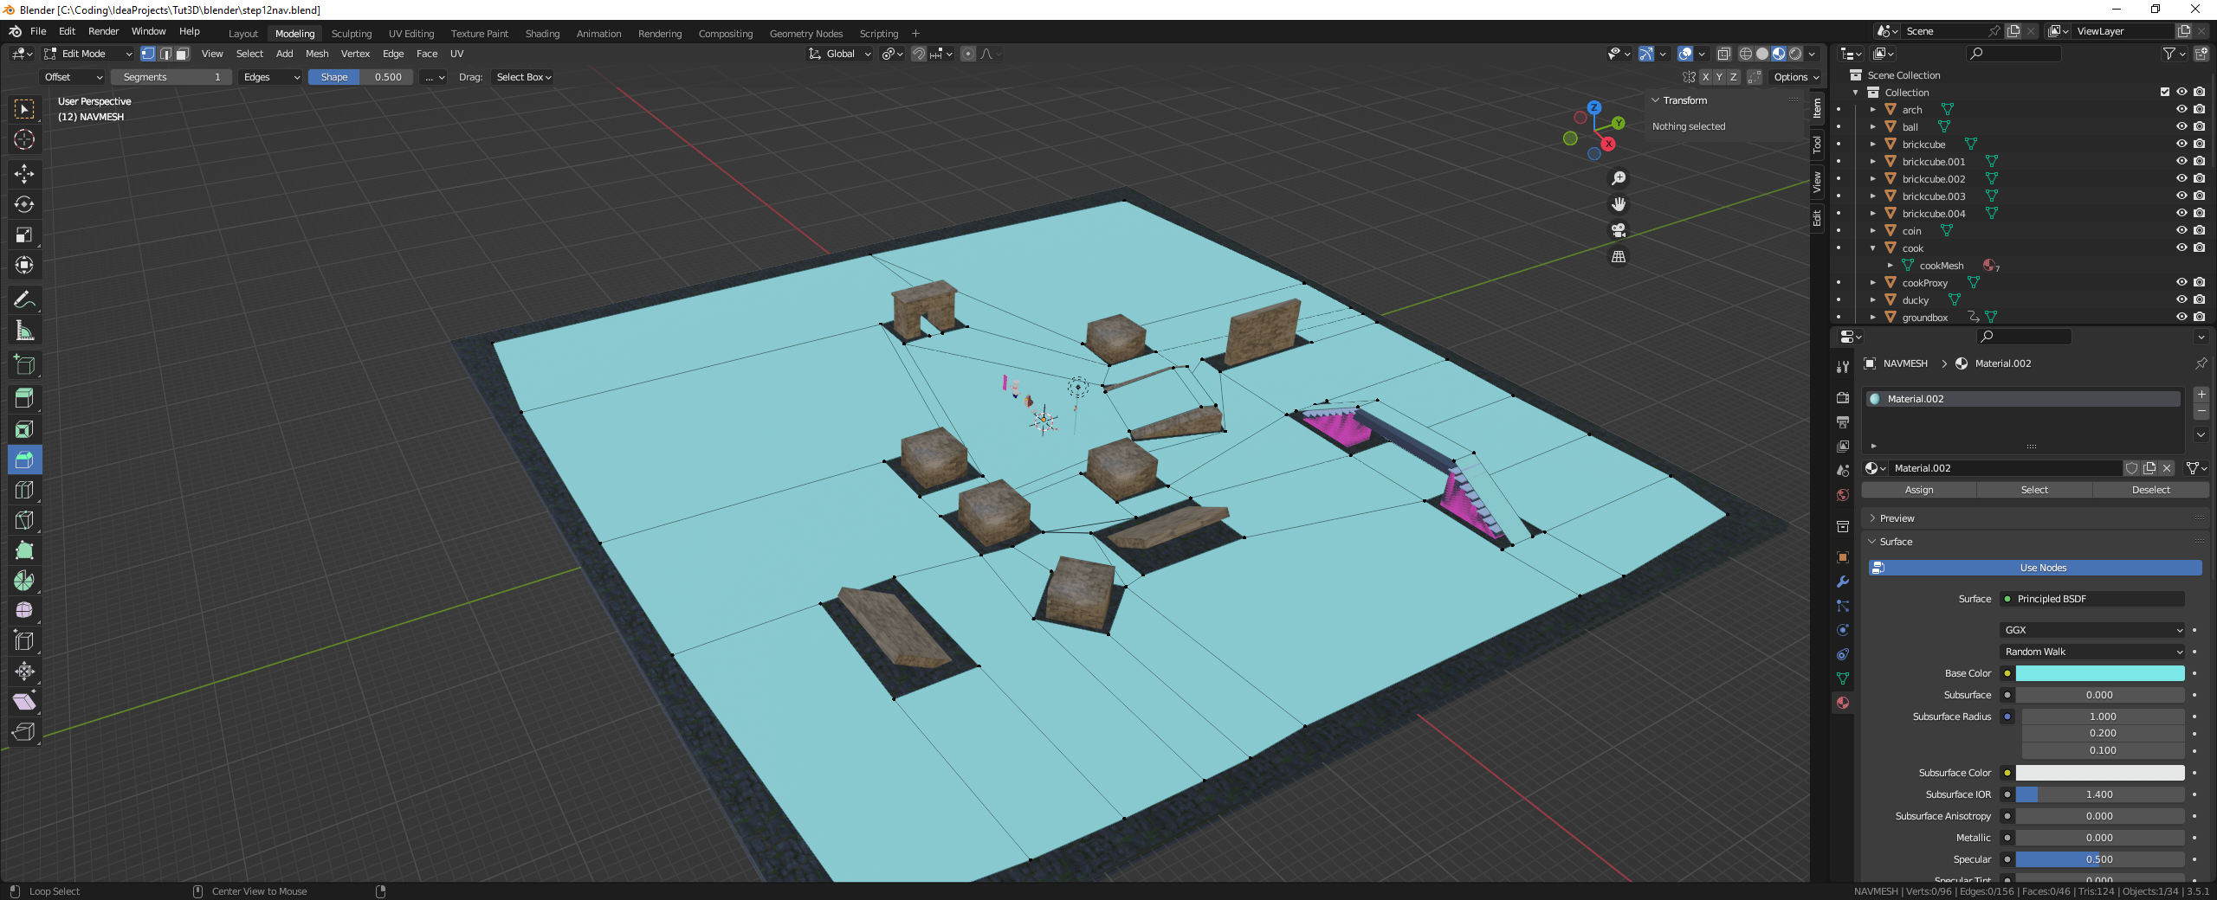Expand the brickcube.003 collection

tap(1873, 196)
